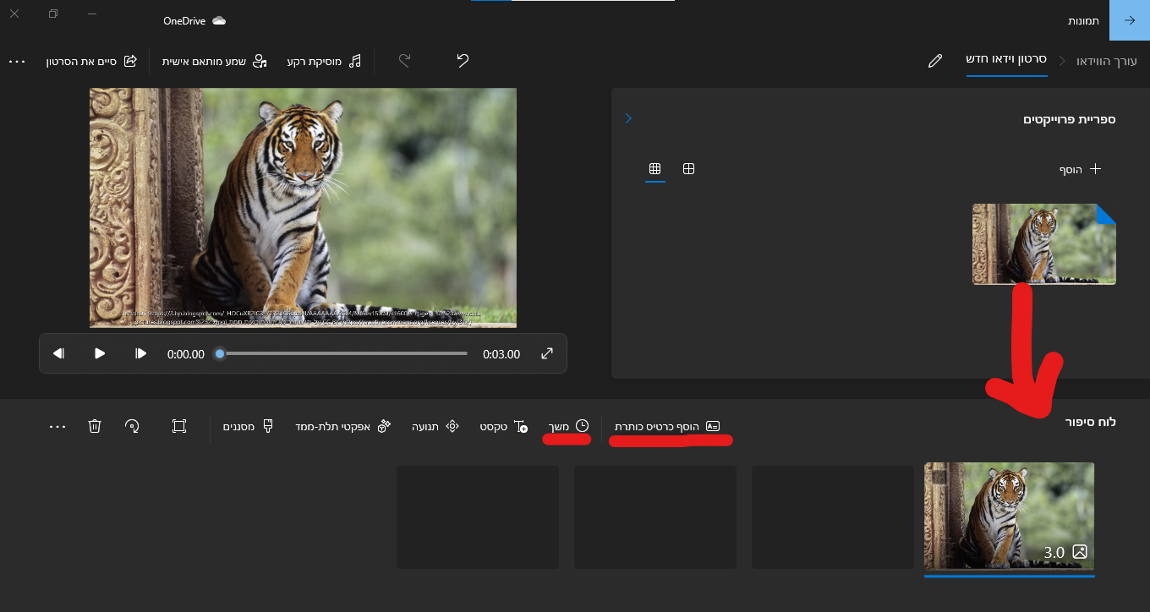The width and height of the screenshot is (1150, 612).
Task: Open Background music (מוסיקת רקע)
Action: point(325,62)
